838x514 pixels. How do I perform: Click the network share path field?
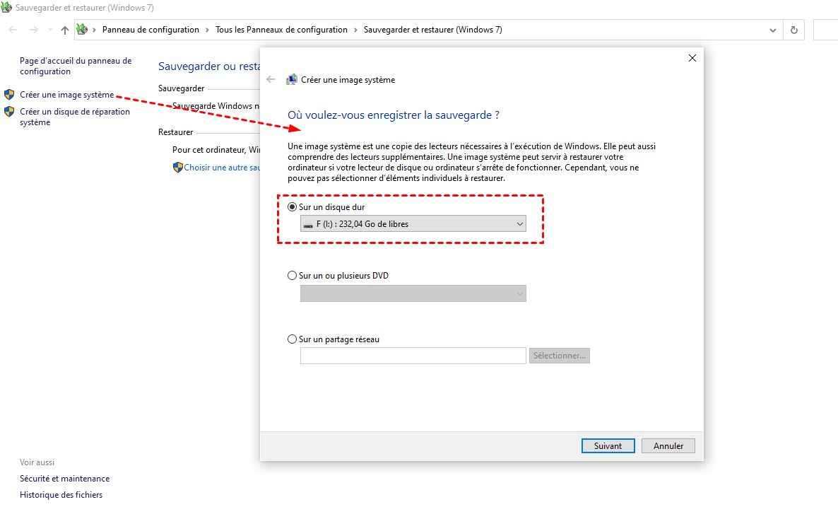413,356
